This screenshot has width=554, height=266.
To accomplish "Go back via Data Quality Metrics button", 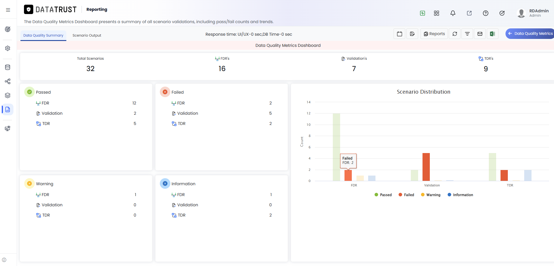I will (530, 34).
